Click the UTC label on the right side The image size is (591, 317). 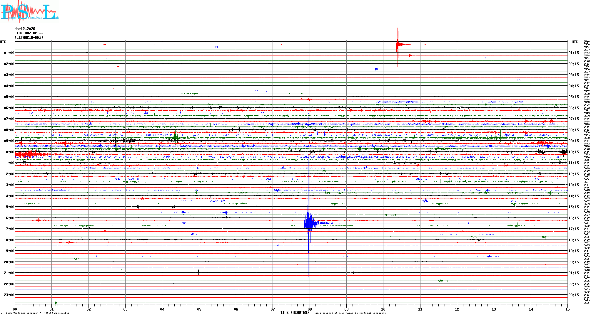[x=575, y=42]
